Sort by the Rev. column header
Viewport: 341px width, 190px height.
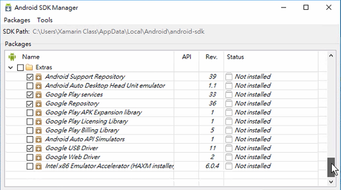pyautogui.click(x=211, y=57)
